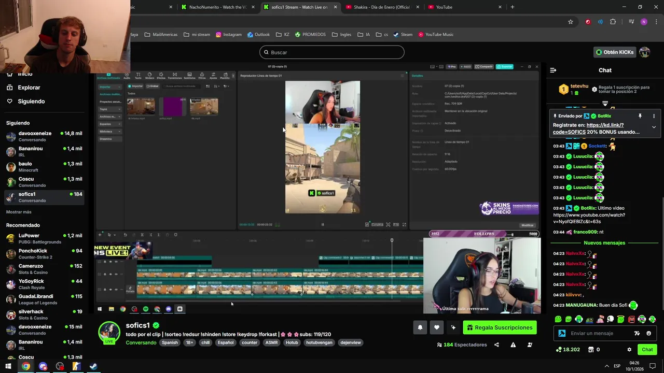The height and width of the screenshot is (373, 664).
Task: Click the translate icon in message box
Action: 637,333
